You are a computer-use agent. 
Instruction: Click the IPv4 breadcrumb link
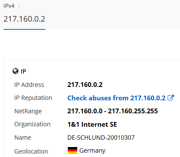[x=9, y=6]
